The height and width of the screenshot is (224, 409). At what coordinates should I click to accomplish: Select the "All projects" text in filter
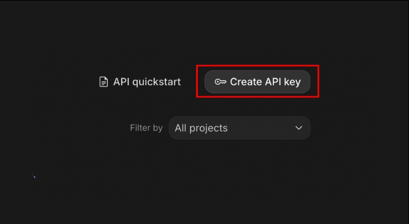pyautogui.click(x=201, y=128)
